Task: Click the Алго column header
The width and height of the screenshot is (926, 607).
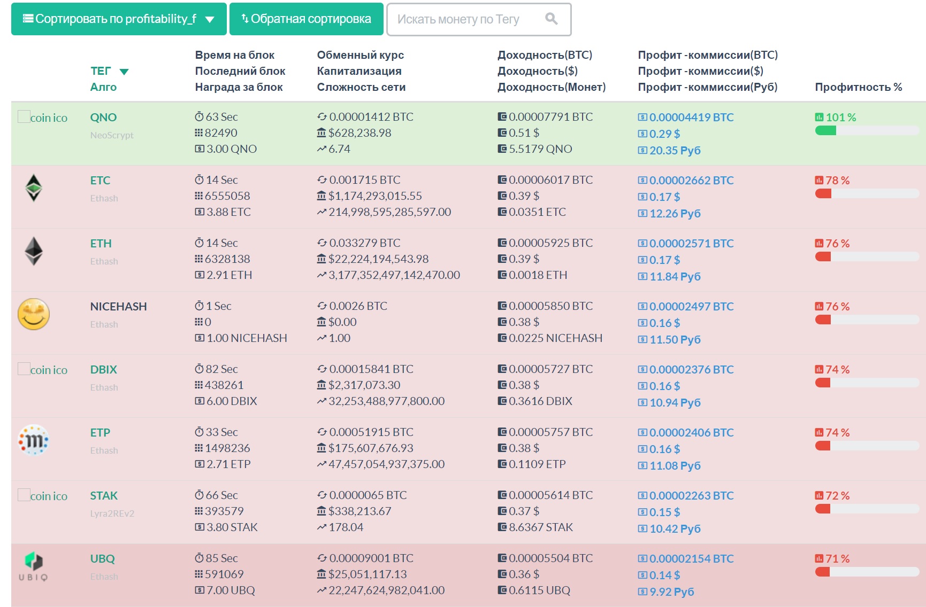Action: click(x=103, y=87)
